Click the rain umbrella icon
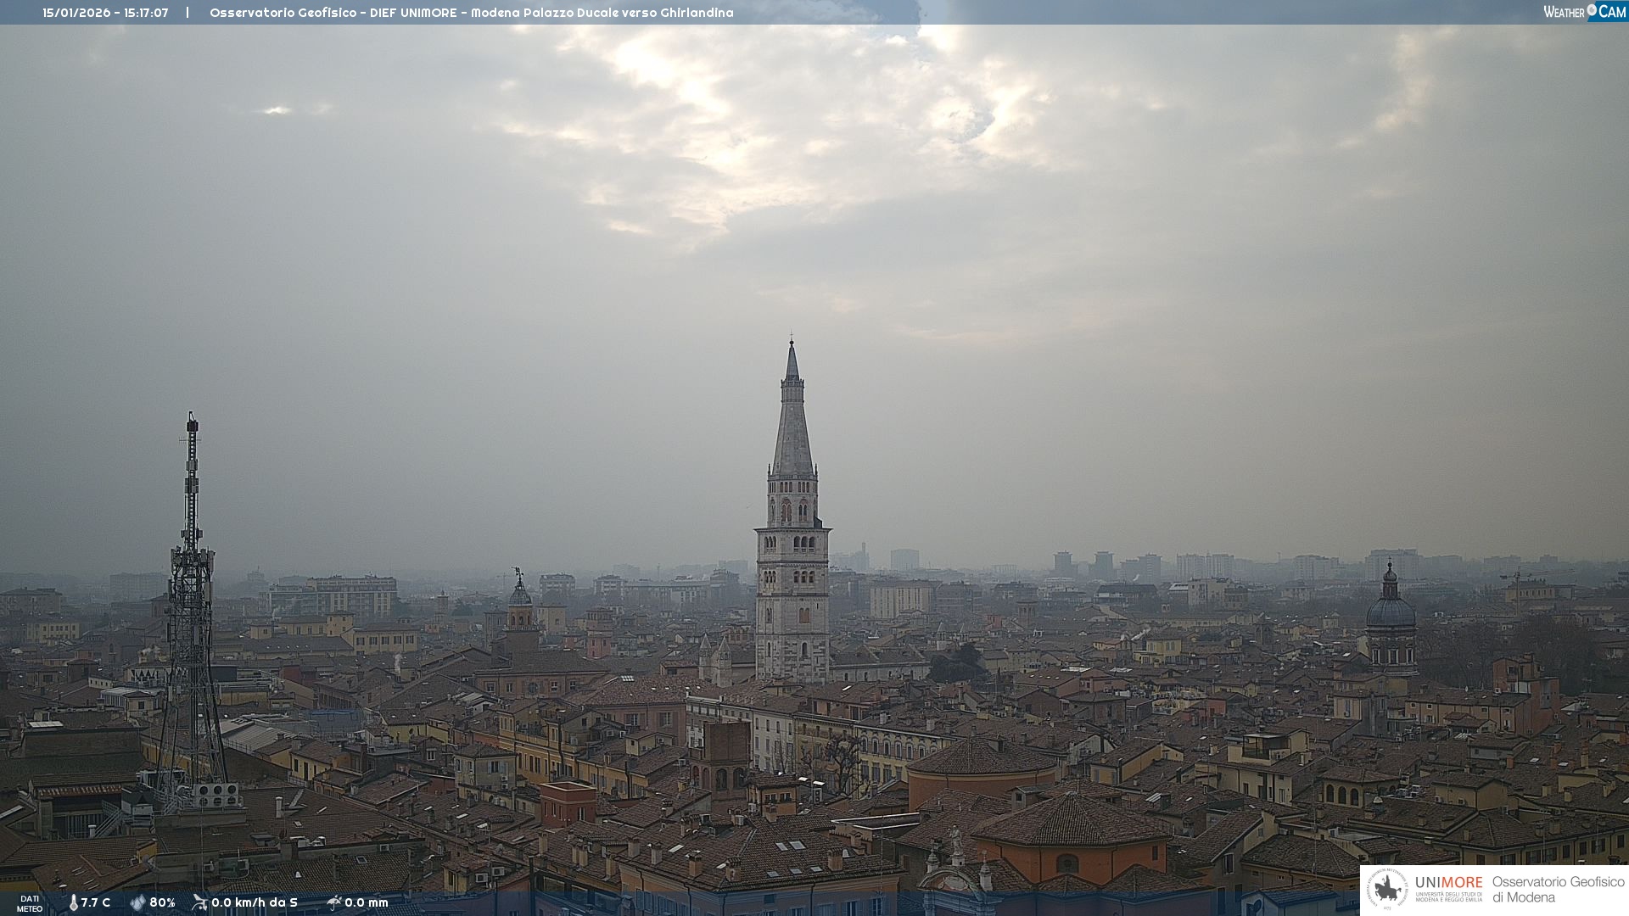1629x916 pixels. pyautogui.click(x=333, y=902)
